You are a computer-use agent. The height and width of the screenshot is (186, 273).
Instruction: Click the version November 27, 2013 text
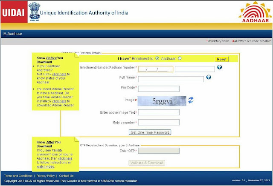coord(251,180)
